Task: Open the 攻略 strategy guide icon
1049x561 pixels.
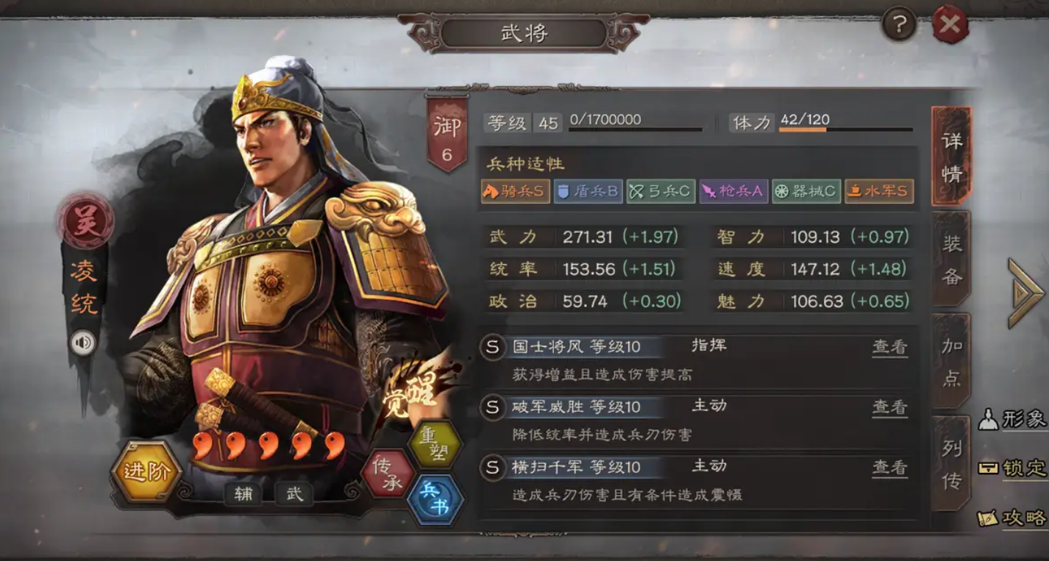Action: click(1013, 518)
